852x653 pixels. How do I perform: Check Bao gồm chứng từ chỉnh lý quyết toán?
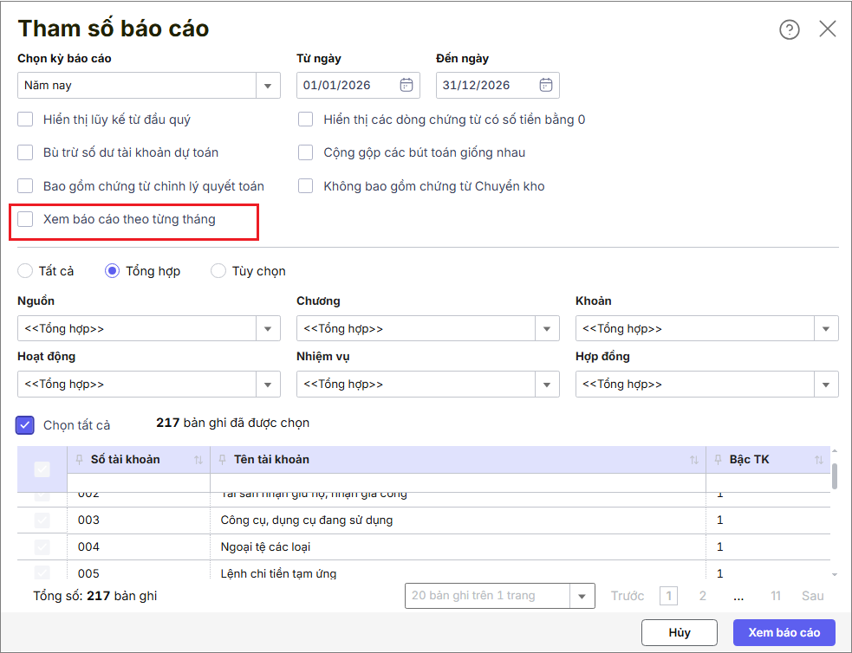tap(25, 186)
